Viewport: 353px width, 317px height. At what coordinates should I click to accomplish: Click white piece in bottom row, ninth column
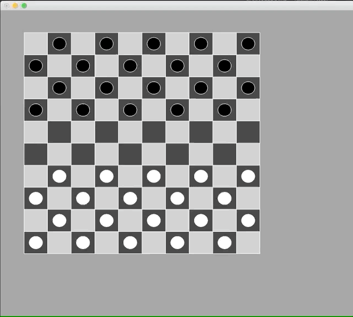[x=224, y=243]
